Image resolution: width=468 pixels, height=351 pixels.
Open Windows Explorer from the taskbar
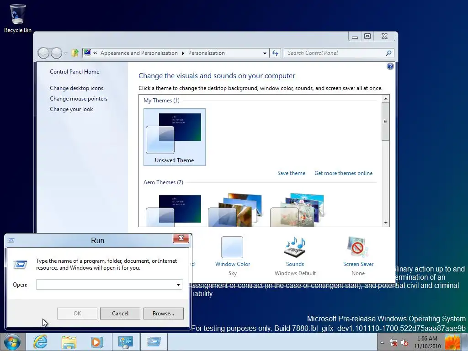tap(69, 342)
